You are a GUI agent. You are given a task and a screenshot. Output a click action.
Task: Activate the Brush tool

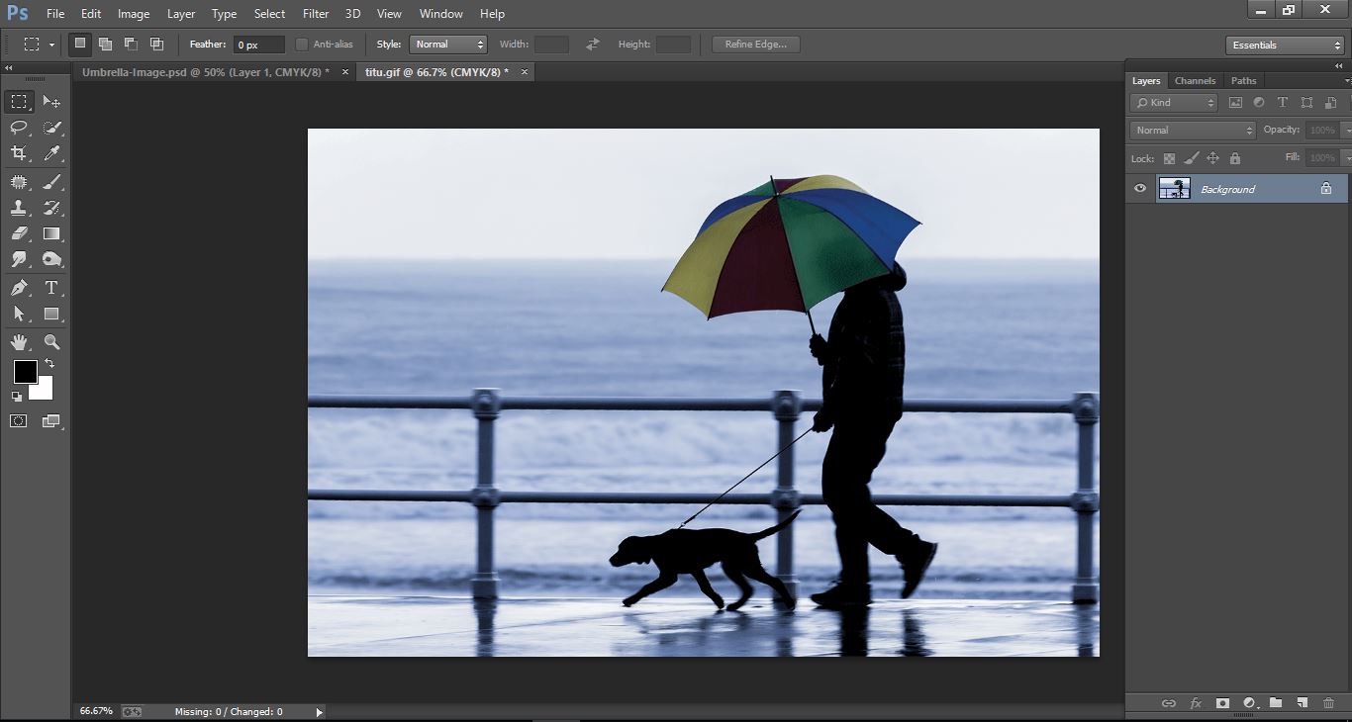click(x=51, y=180)
